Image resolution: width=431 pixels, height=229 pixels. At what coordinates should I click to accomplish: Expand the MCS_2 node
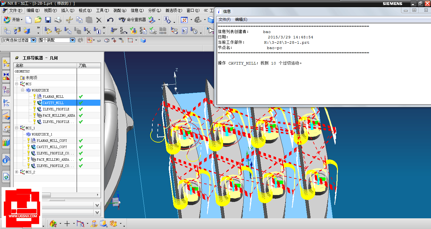coord(17,172)
